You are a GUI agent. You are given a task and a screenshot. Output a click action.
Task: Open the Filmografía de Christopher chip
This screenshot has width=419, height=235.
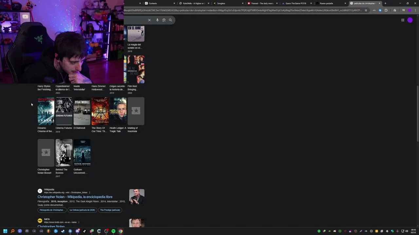point(52,210)
